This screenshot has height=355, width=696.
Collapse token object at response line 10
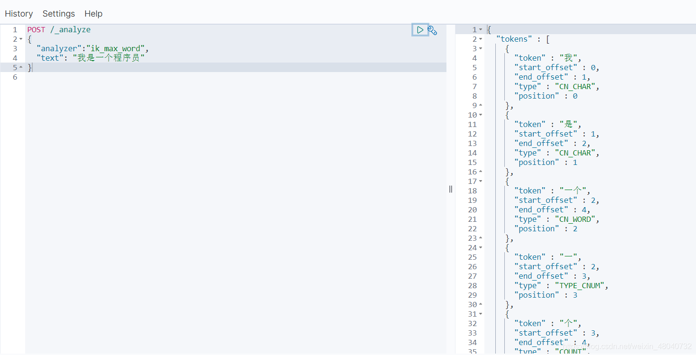[481, 115]
